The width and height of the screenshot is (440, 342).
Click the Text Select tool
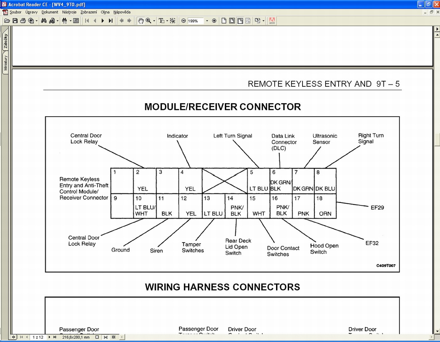pos(161,21)
